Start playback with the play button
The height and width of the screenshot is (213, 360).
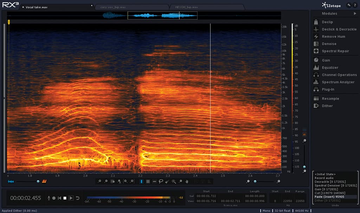coord(71,198)
